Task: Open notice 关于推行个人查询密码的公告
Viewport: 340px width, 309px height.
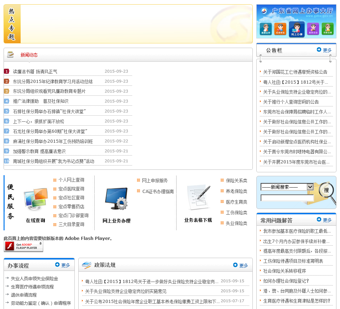Action: pyautogui.click(x=291, y=102)
